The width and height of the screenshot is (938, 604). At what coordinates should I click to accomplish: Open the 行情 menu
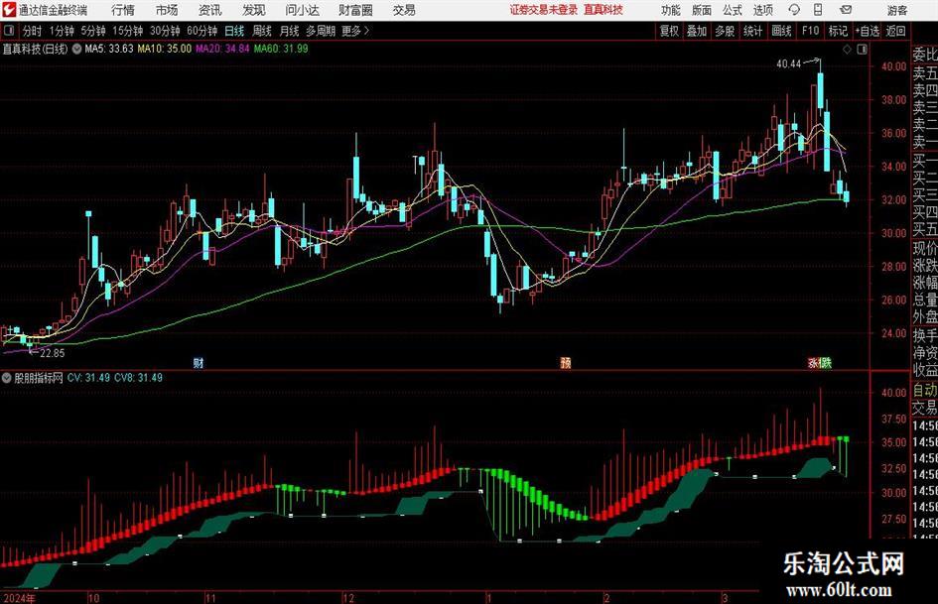(x=123, y=10)
